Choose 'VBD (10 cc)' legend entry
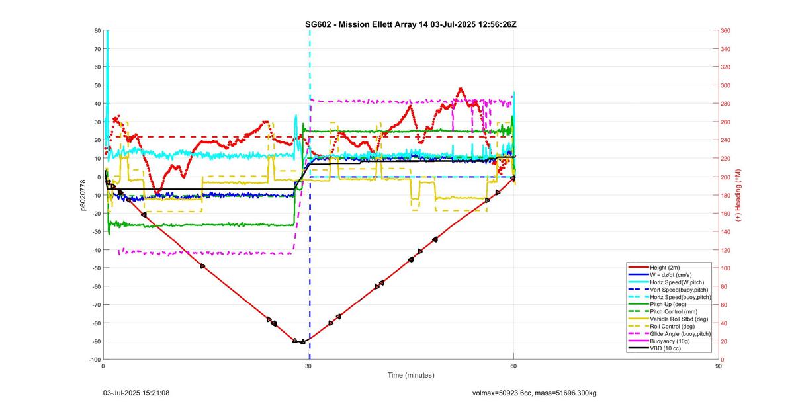Viewport: 794px width, 404px height. tap(666, 348)
